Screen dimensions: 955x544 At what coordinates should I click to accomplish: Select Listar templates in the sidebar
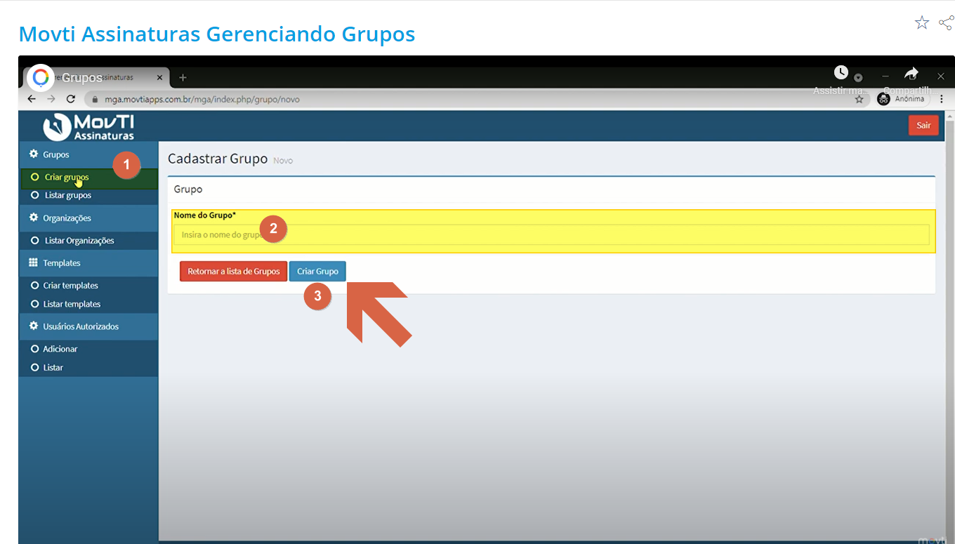pos(88,304)
